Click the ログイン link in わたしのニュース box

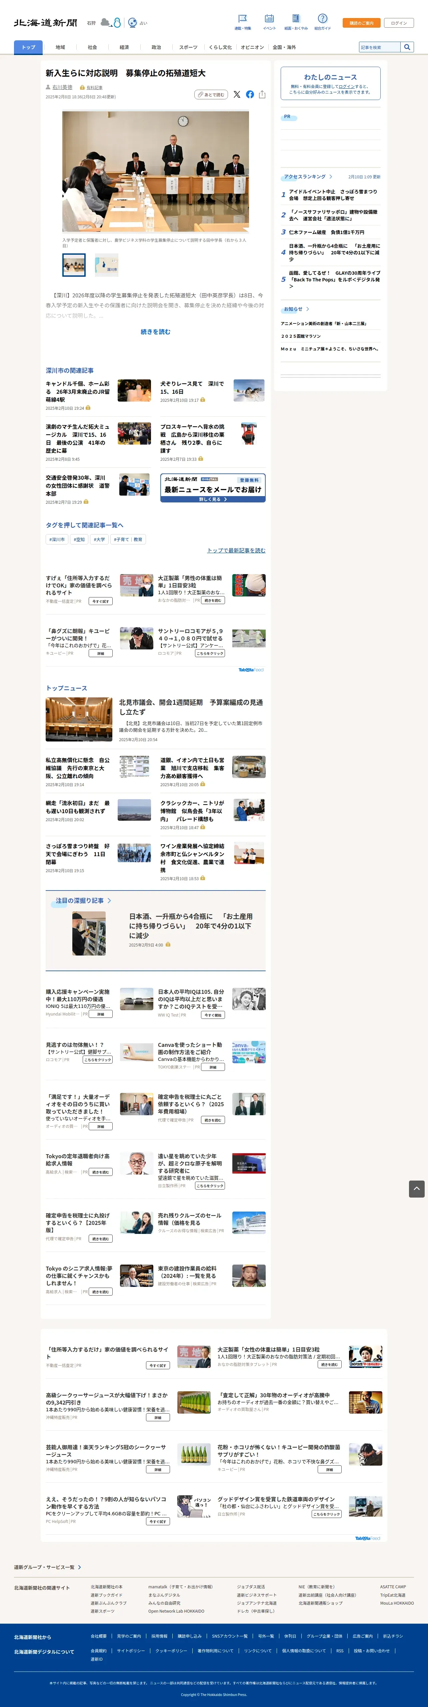pyautogui.click(x=347, y=86)
